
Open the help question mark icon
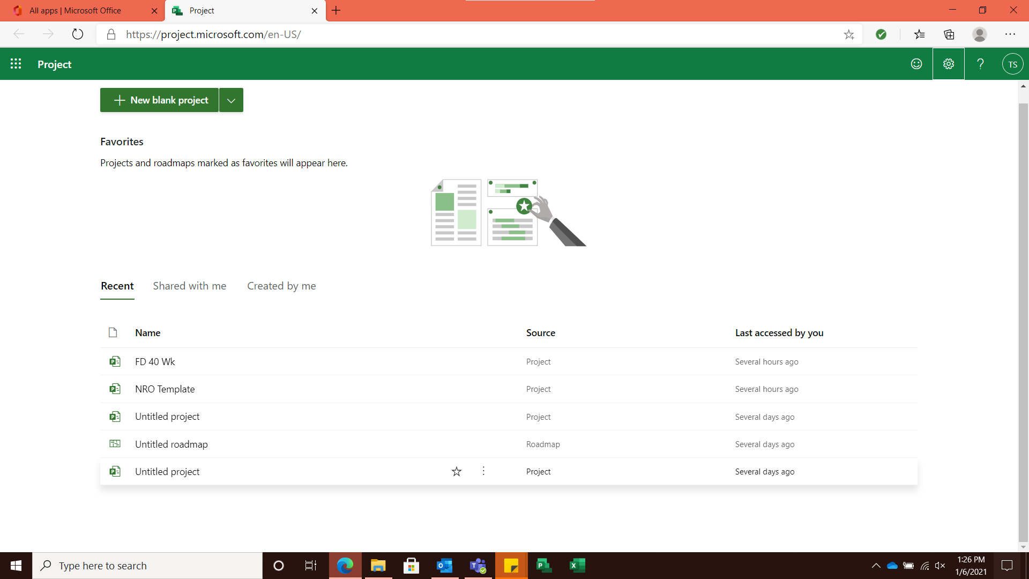coord(981,64)
